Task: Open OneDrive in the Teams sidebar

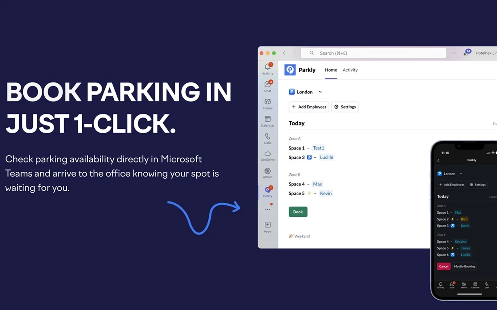Action: click(267, 156)
